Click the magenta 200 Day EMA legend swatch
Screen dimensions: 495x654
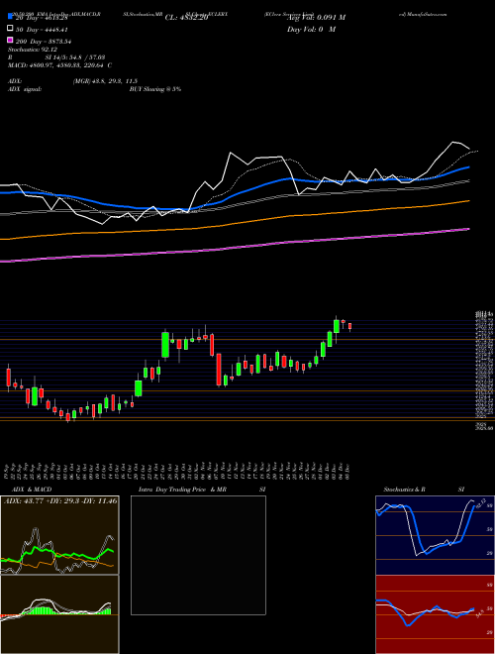coord(10,41)
